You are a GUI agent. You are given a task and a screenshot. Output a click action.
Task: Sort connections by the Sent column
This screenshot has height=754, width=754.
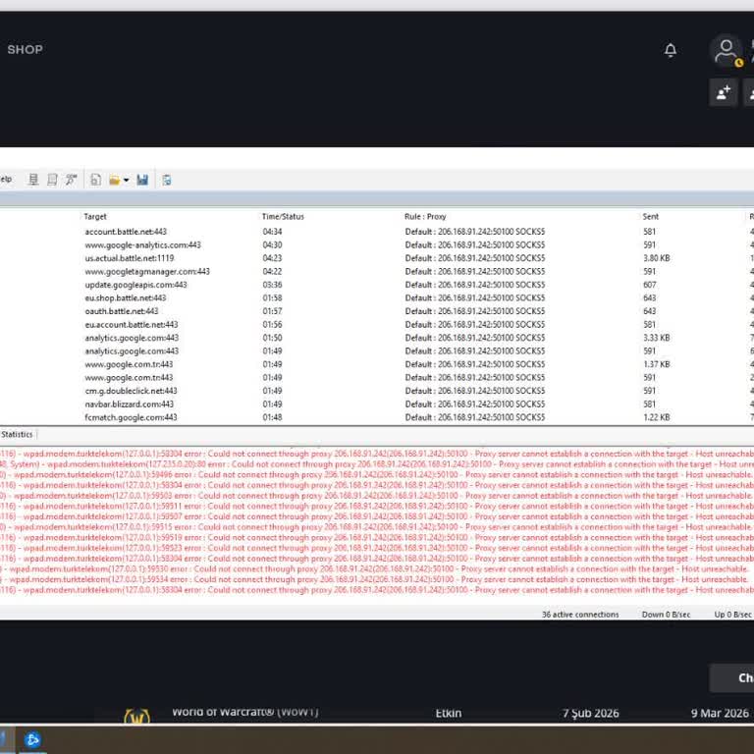pyautogui.click(x=651, y=216)
